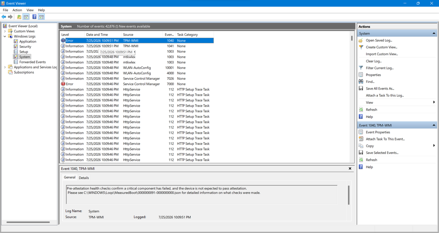This screenshot has height=233, width=439.
Task: Click the Copy icon in Actions pane
Action: tap(361, 146)
